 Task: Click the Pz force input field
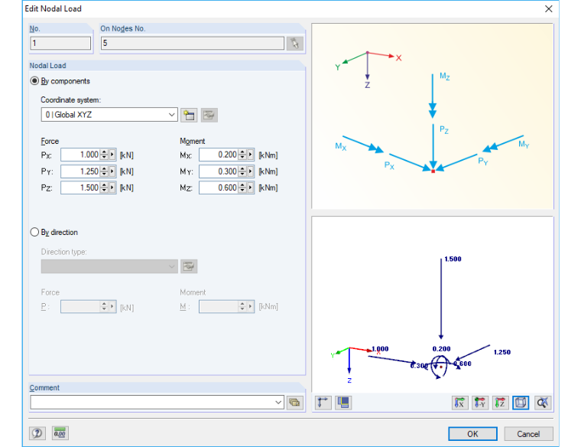(x=80, y=188)
